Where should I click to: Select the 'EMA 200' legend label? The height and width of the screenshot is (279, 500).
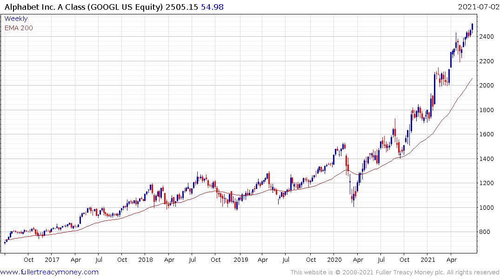click(x=19, y=28)
